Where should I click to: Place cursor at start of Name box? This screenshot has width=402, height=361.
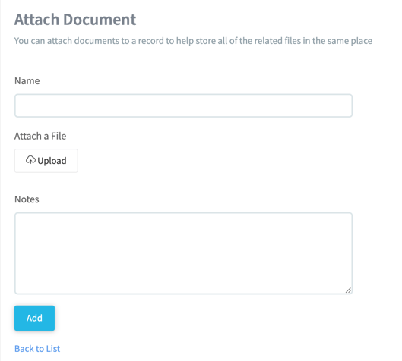point(19,105)
